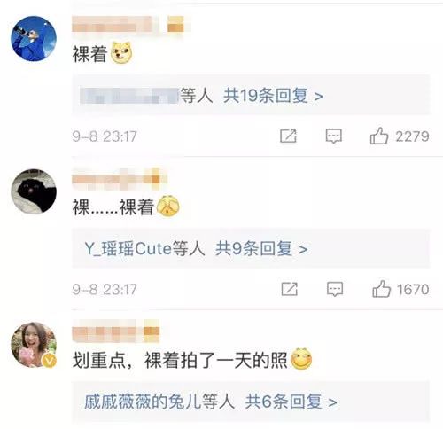
Task: Reply to the first comment via speech-bubble icon
Action: [x=334, y=136]
